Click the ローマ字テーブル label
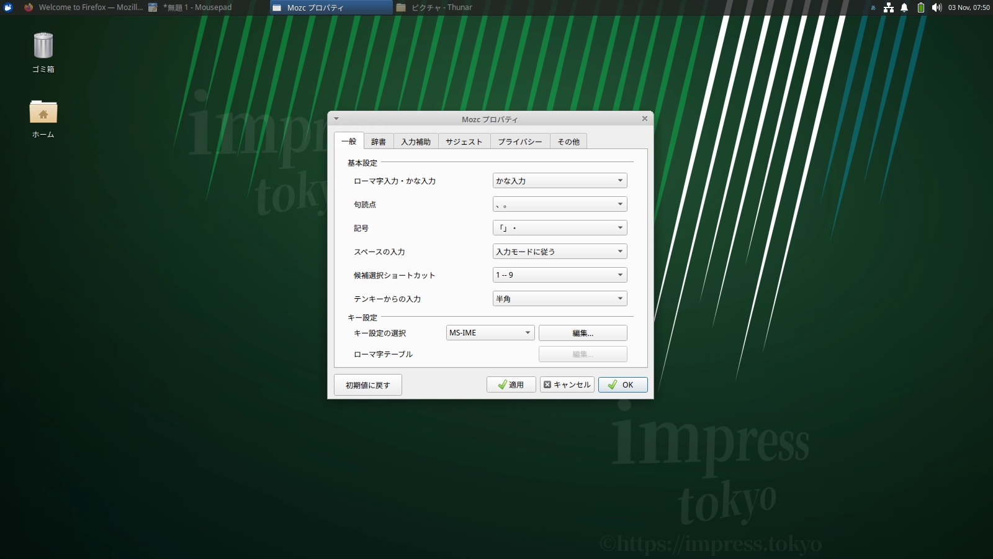The image size is (993, 559). coord(383,354)
